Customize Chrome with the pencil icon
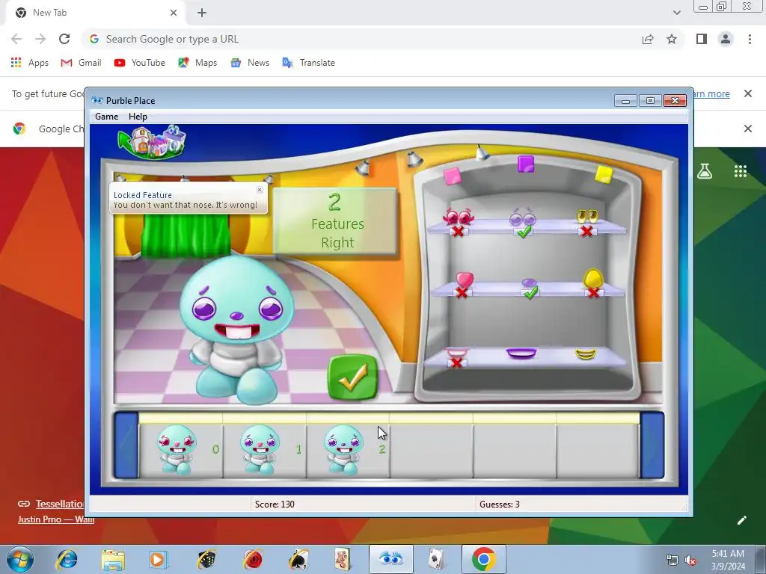 tap(741, 520)
